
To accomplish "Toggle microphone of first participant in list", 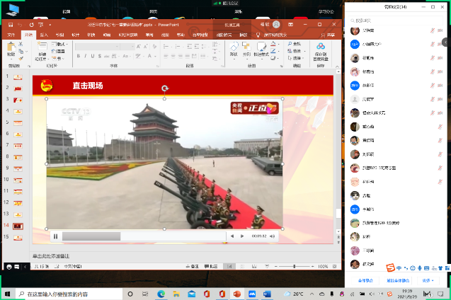I will (x=433, y=30).
